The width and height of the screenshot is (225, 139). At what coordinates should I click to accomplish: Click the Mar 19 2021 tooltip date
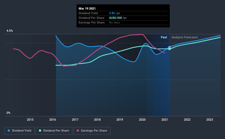[87, 8]
